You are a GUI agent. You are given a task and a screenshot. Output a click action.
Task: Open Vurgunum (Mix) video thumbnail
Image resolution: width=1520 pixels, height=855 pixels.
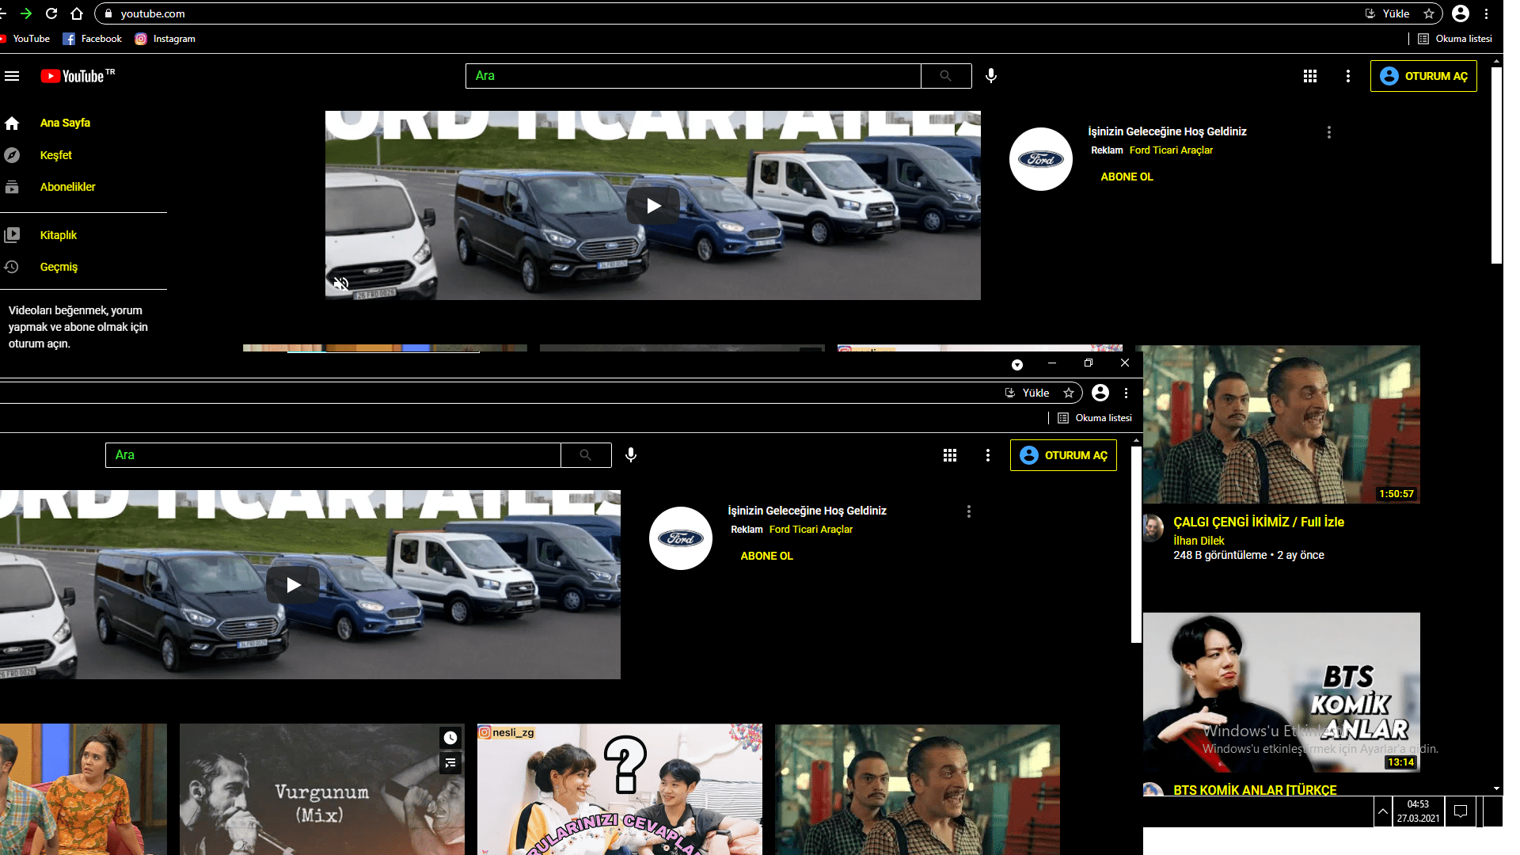click(322, 789)
